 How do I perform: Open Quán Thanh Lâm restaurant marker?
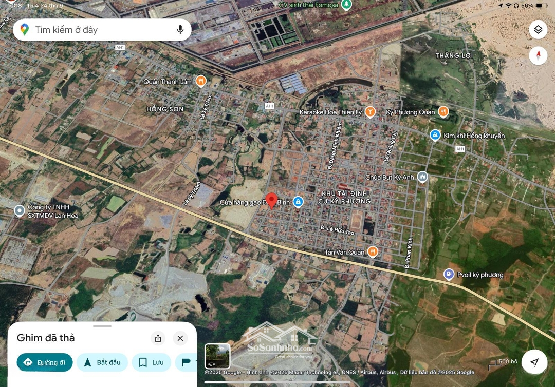coord(201,81)
